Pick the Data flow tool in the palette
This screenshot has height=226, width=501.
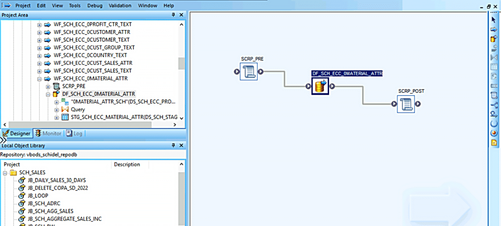494,39
